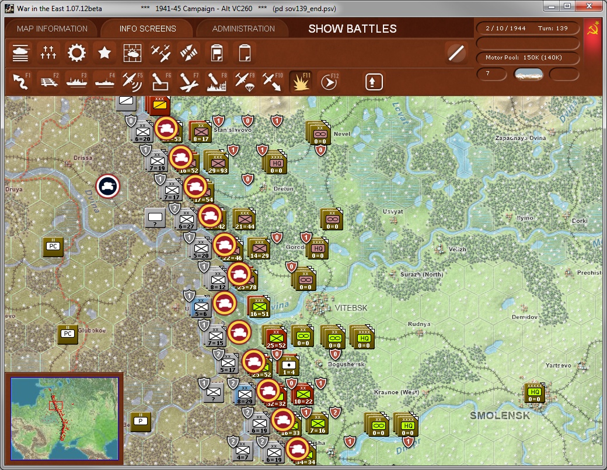Open the Weather map grid icon
This screenshot has height=470, width=607.
(x=132, y=53)
